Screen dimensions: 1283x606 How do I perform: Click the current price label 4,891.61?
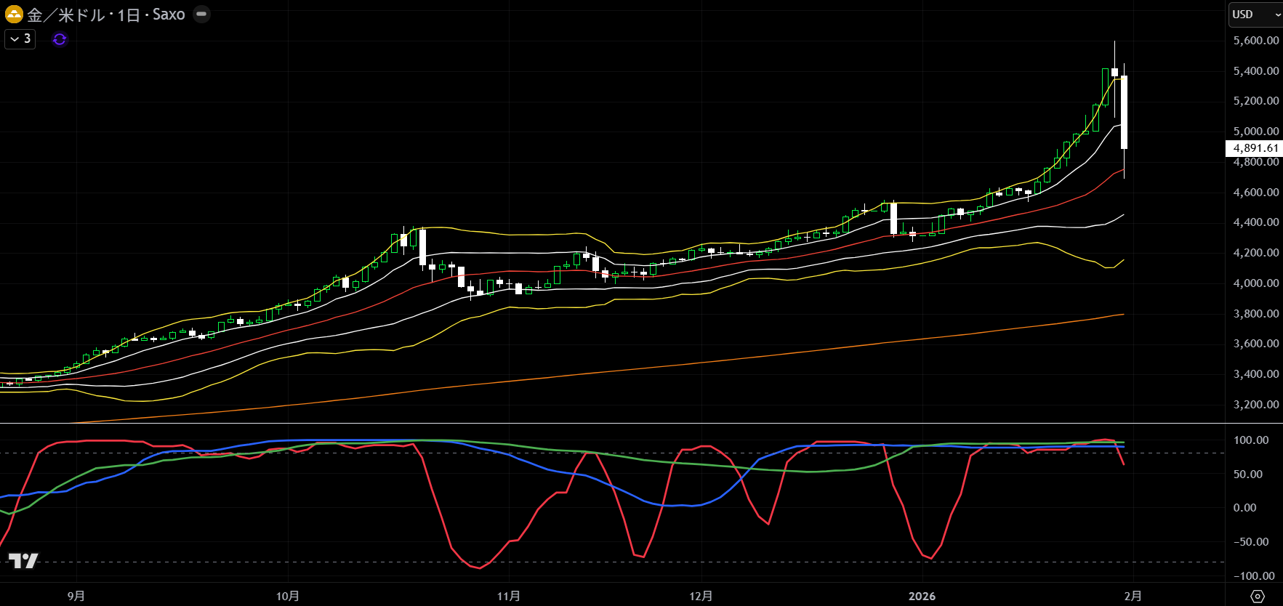[x=1255, y=148]
